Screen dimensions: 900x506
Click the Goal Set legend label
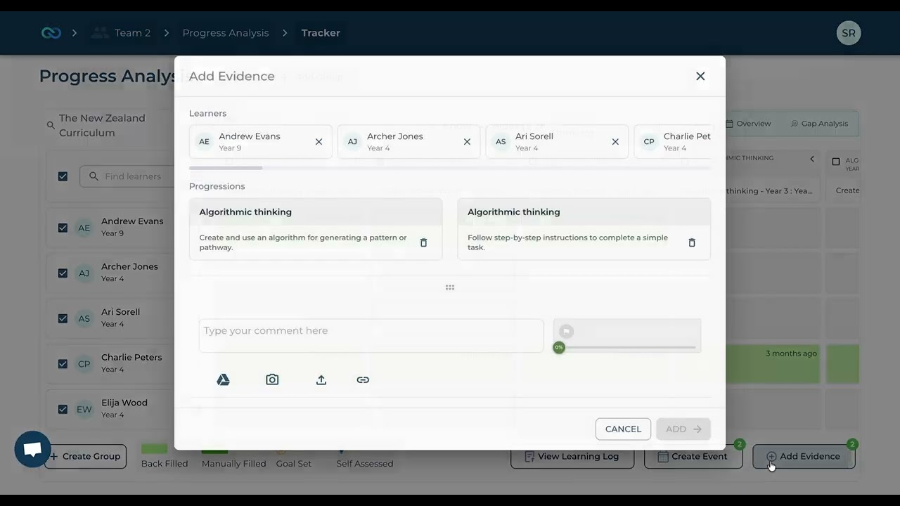(x=294, y=464)
